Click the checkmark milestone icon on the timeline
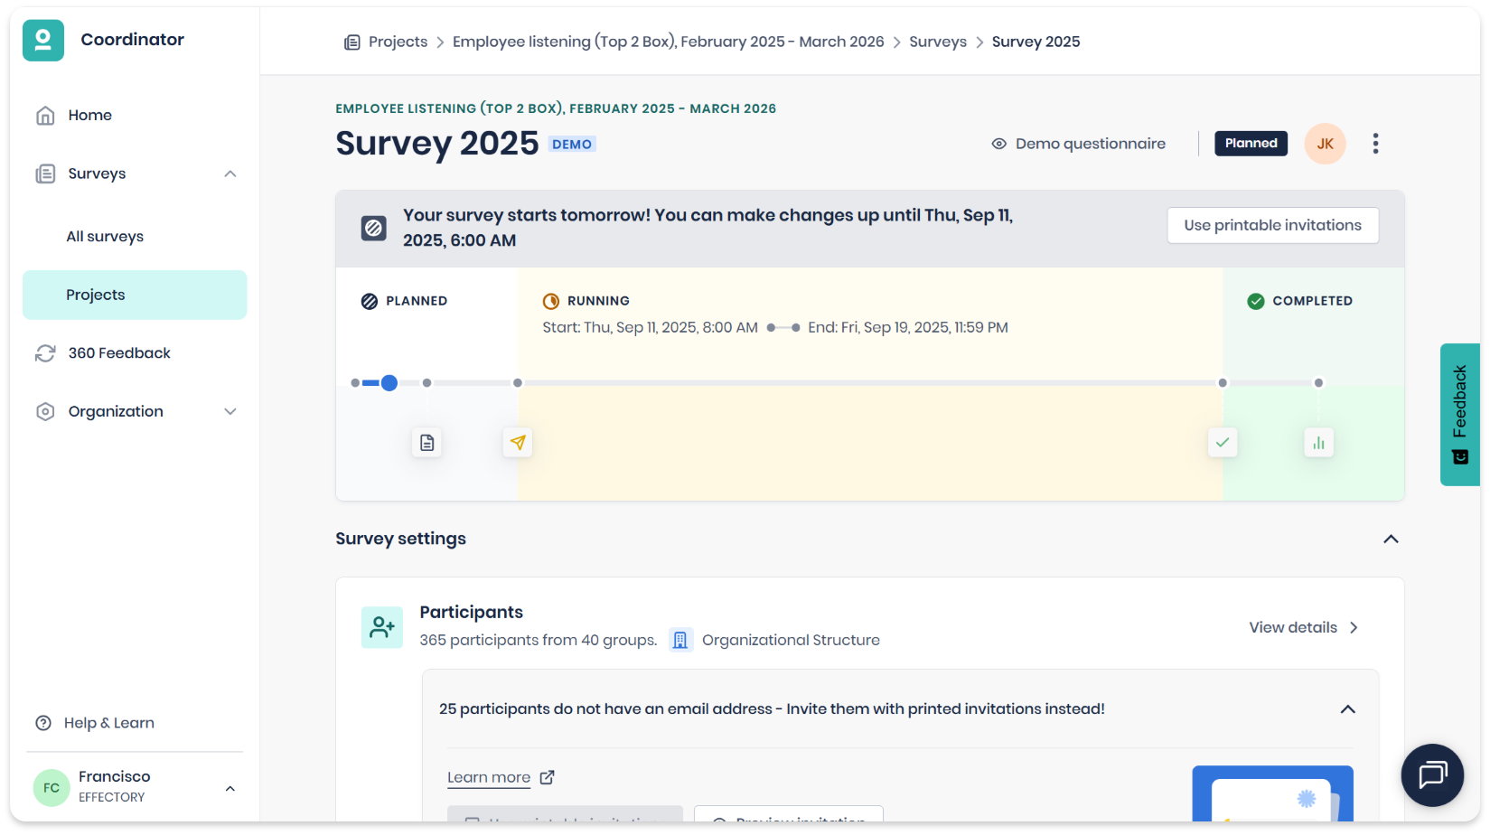Viewport: 1490px width, 835px height. (1223, 443)
